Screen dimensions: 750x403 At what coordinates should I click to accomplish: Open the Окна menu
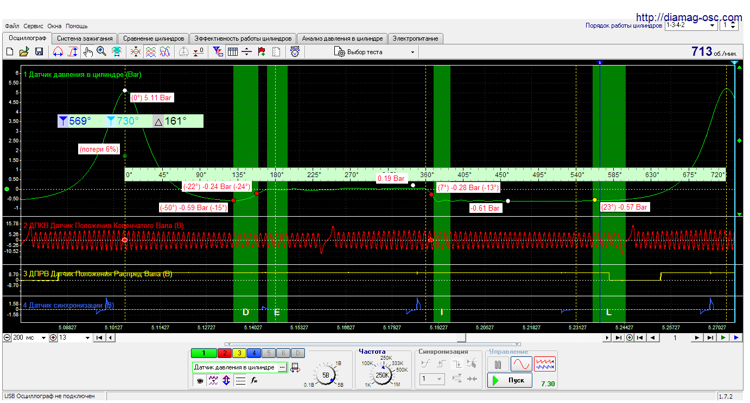54,26
